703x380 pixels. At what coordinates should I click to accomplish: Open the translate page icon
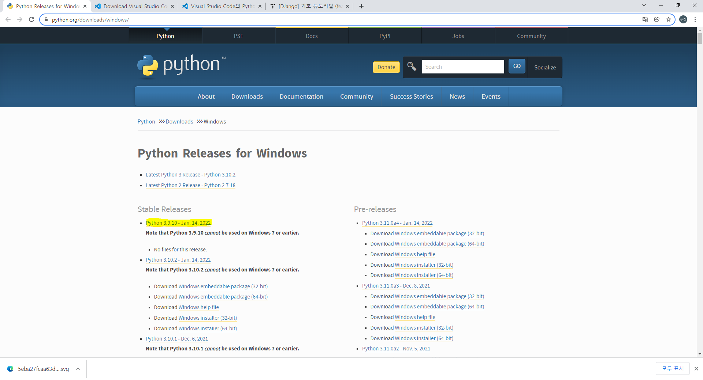[x=645, y=19]
